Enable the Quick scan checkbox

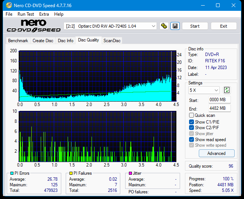pos(192,115)
